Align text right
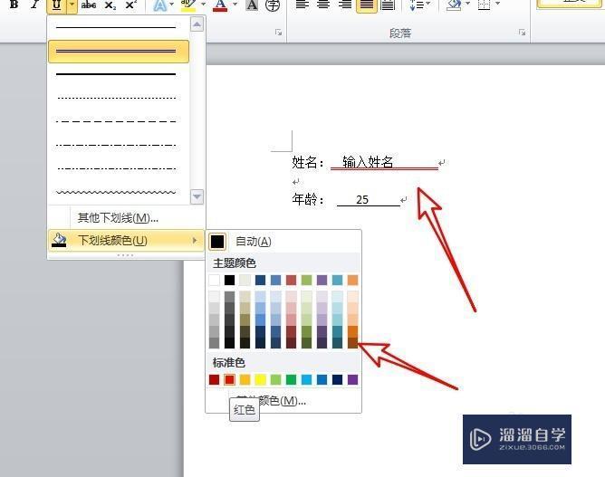Screen dimensions: 605x477 tap(344, 5)
